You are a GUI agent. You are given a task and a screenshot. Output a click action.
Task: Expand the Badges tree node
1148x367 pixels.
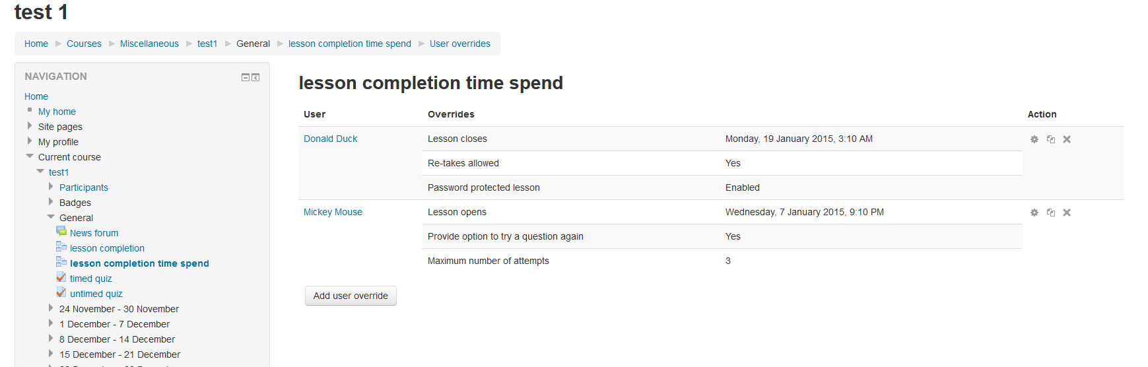pos(51,202)
